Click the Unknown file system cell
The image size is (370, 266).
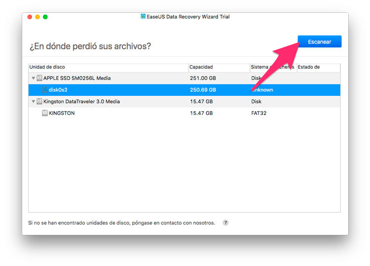[262, 90]
